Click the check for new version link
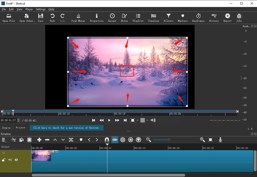Viewport: 257px width, 177px height. point(66,128)
